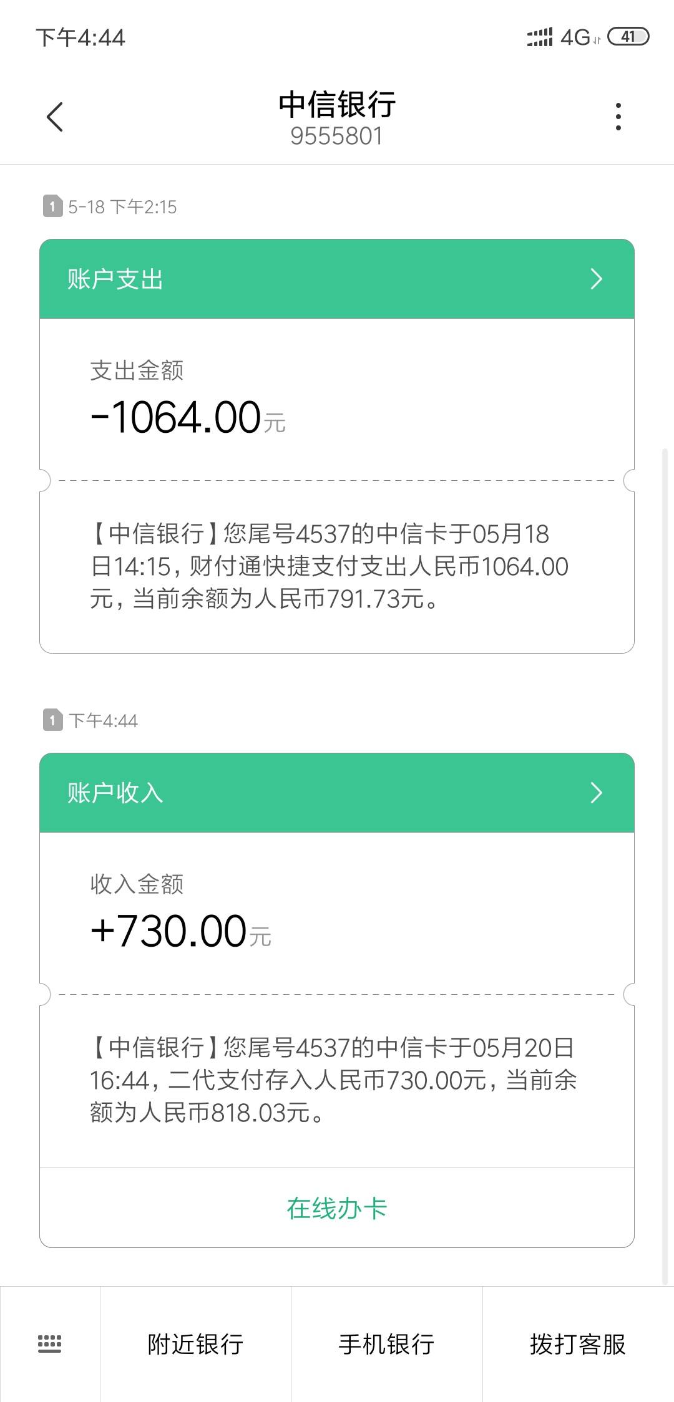Select the +730.00元 income amount

click(x=181, y=931)
